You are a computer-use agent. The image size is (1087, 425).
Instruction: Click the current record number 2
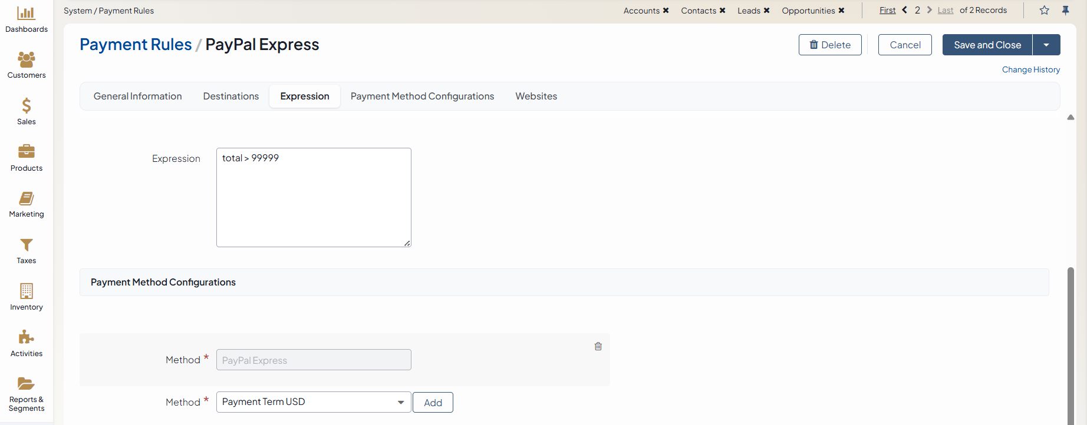(x=917, y=10)
